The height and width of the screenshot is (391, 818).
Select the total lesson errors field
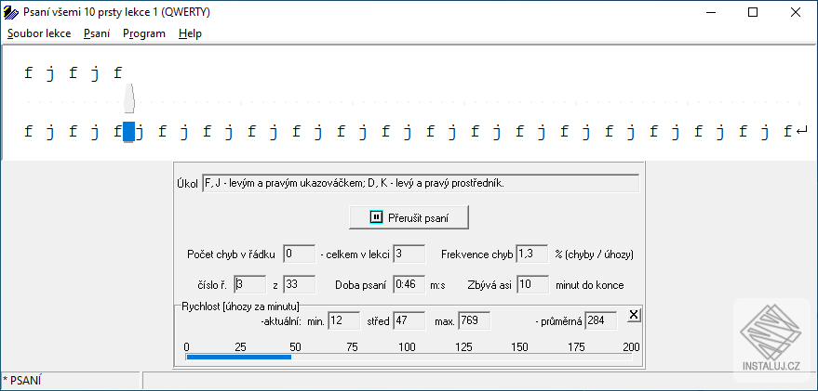tap(409, 253)
